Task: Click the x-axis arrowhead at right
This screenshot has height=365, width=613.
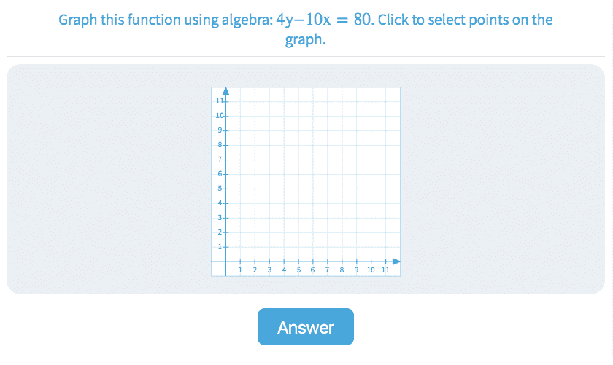Action: [x=396, y=261]
